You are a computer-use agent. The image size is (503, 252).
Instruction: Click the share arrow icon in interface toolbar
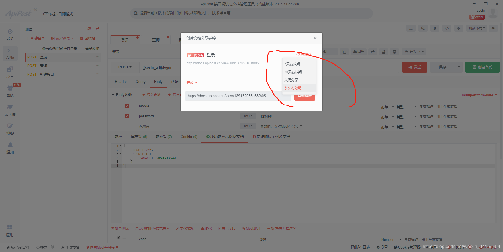tap(373, 52)
